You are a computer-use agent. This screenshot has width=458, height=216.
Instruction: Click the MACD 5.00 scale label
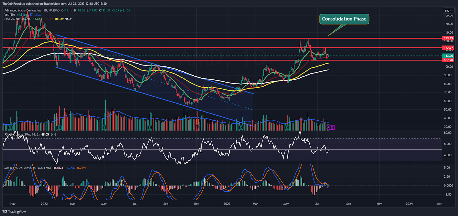pos(447,168)
